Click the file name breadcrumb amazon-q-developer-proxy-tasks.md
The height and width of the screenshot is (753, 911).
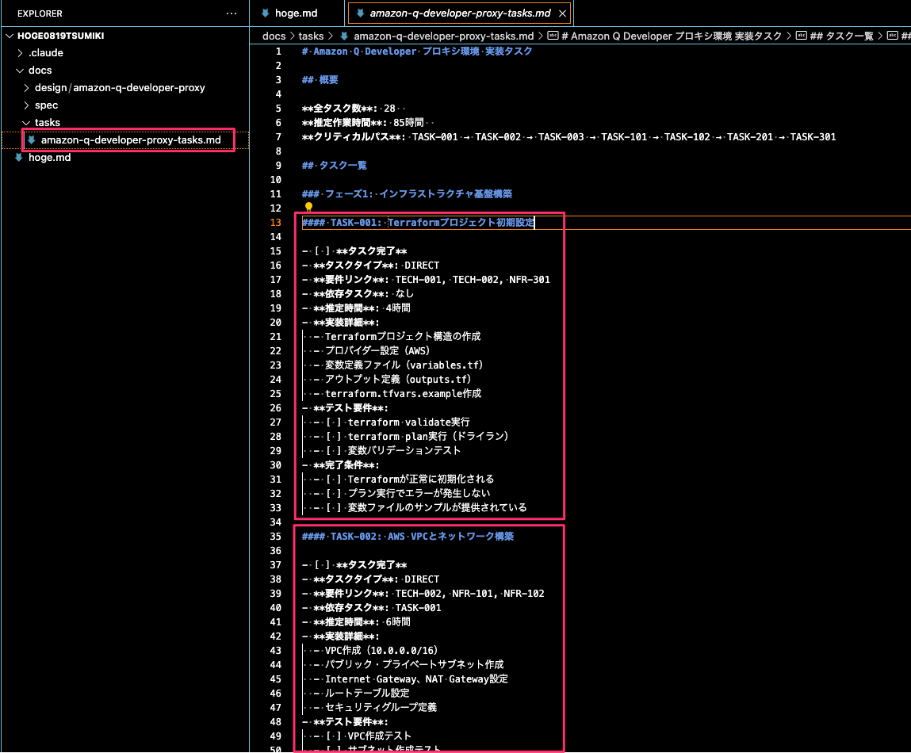click(443, 36)
